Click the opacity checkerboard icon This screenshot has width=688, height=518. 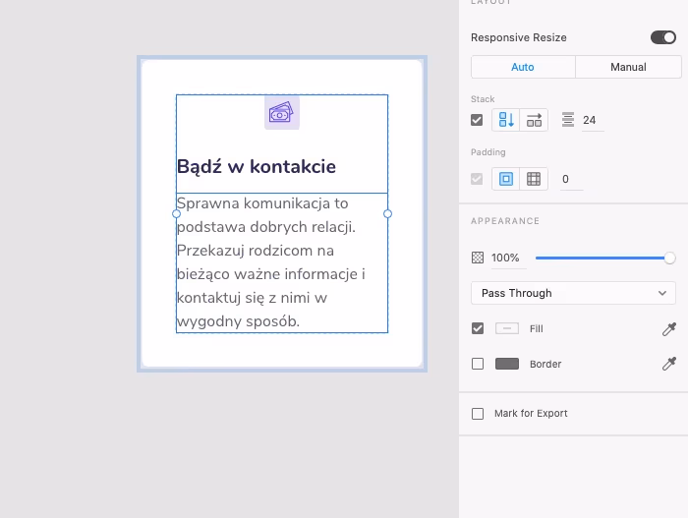coord(478,258)
